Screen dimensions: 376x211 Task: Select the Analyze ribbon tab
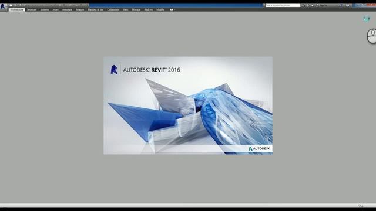(x=80, y=10)
